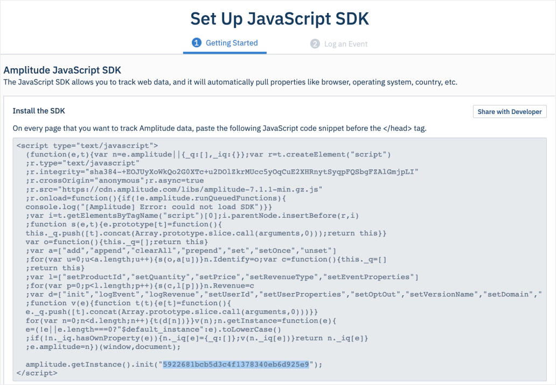Screen dimensions: 556x385
Task: Switch to the Getting Started tab
Action: 231,43
